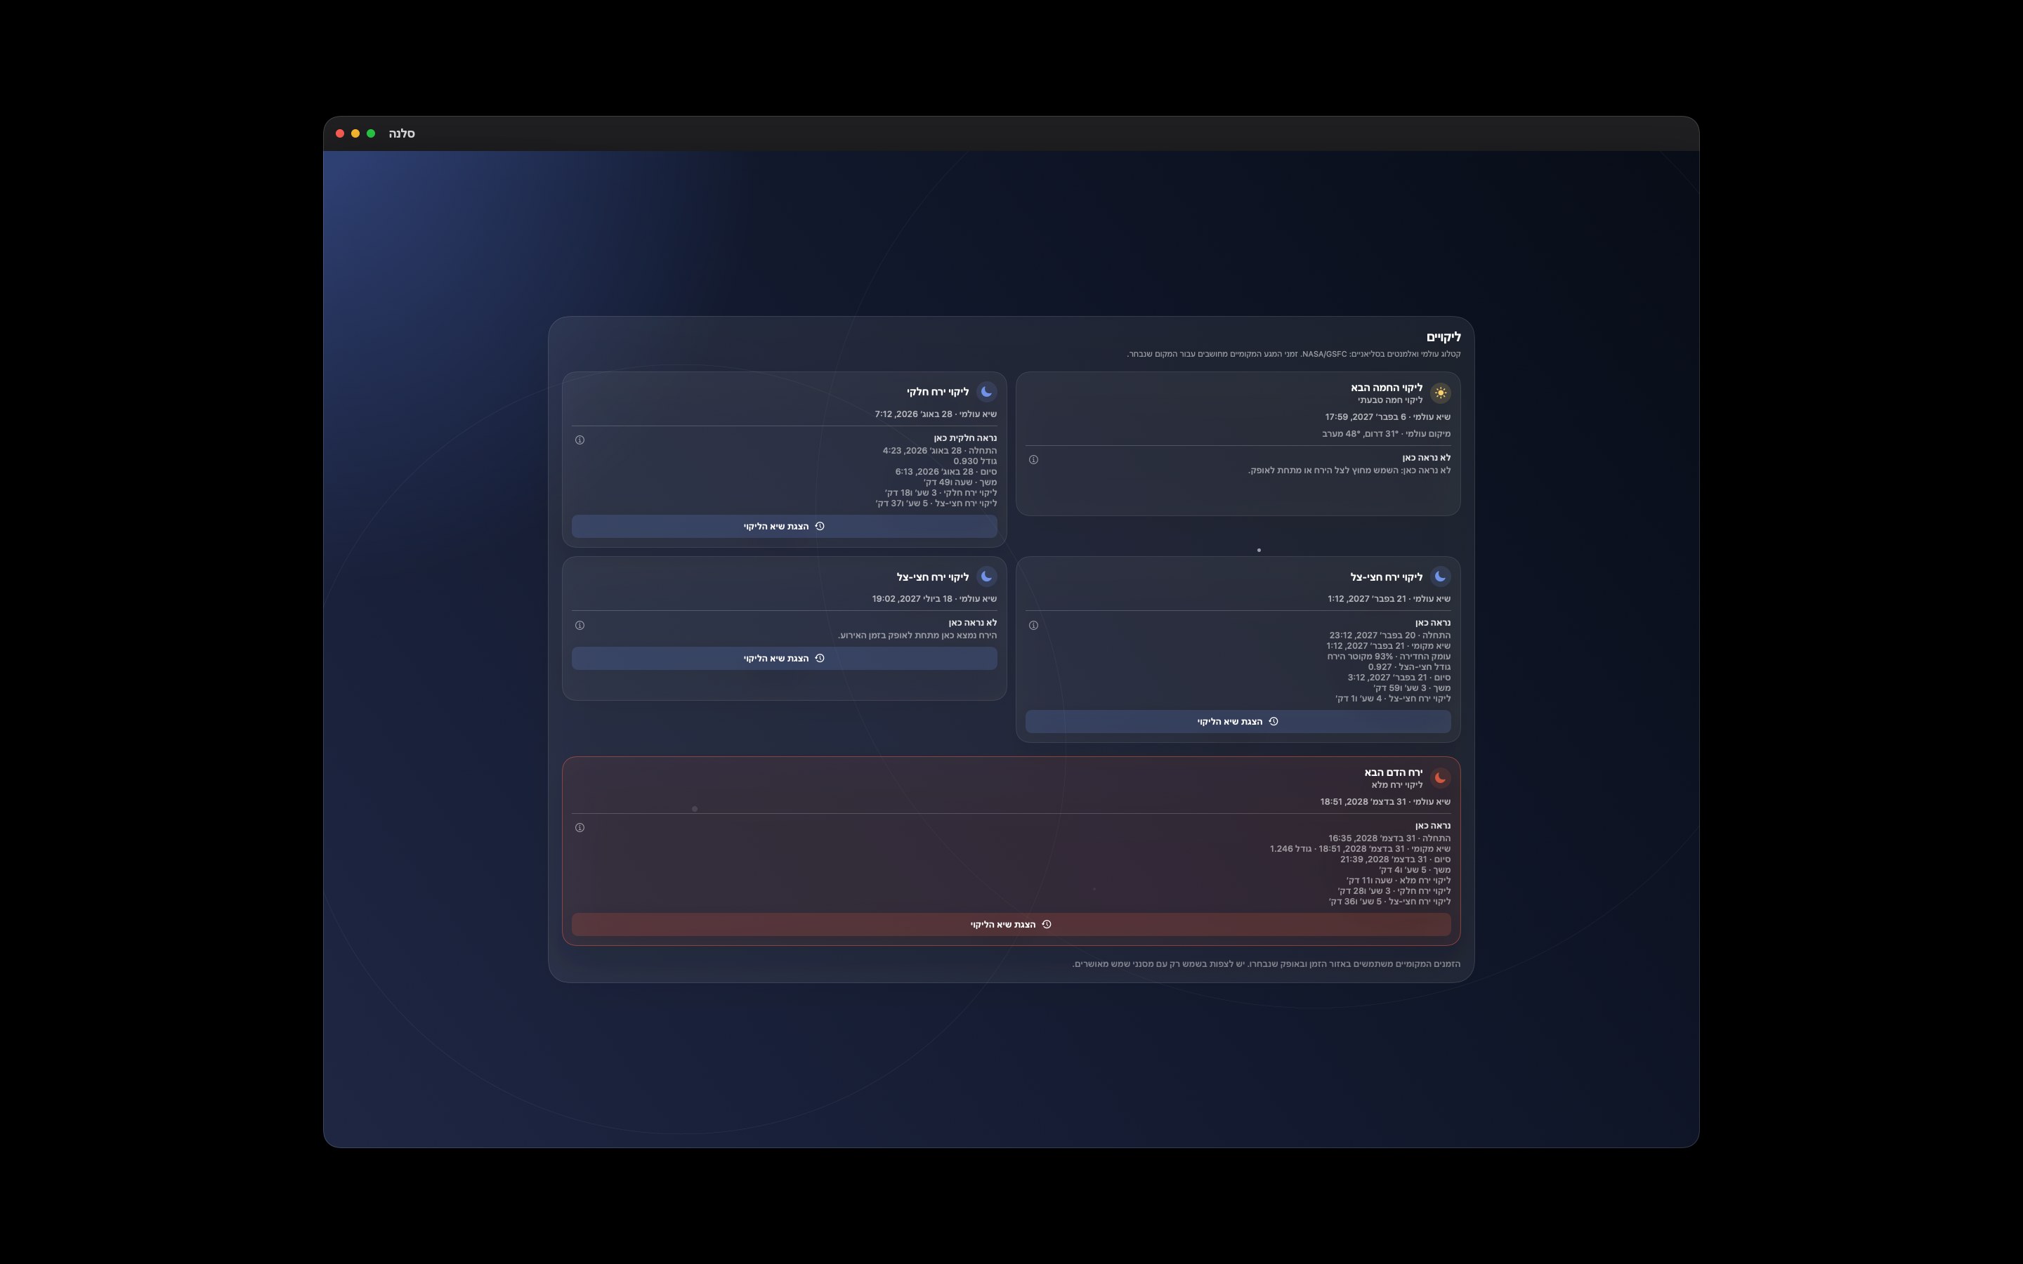The height and width of the screenshot is (1264, 2023).
Task: Click the "ליקוי ירח חלקי" card title
Action: point(937,392)
